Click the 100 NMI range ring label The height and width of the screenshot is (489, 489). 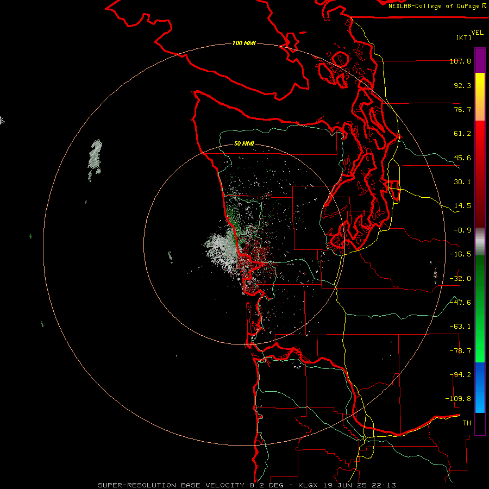(244, 43)
